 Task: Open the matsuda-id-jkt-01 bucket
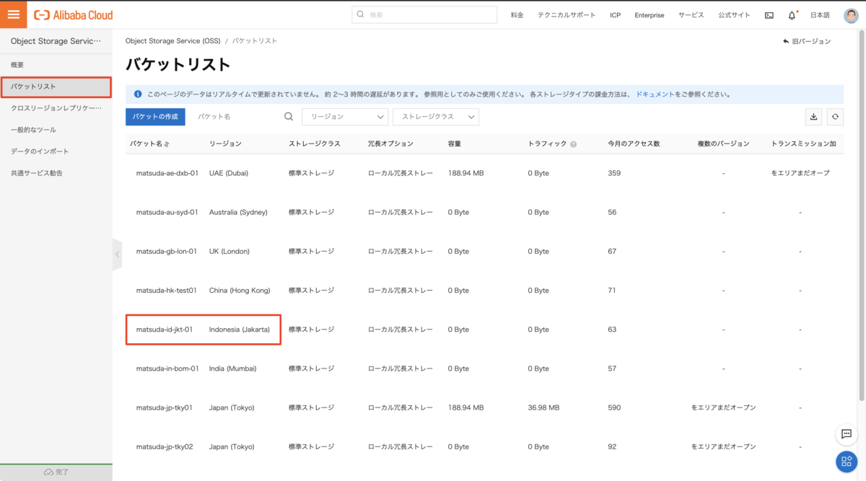pos(165,330)
